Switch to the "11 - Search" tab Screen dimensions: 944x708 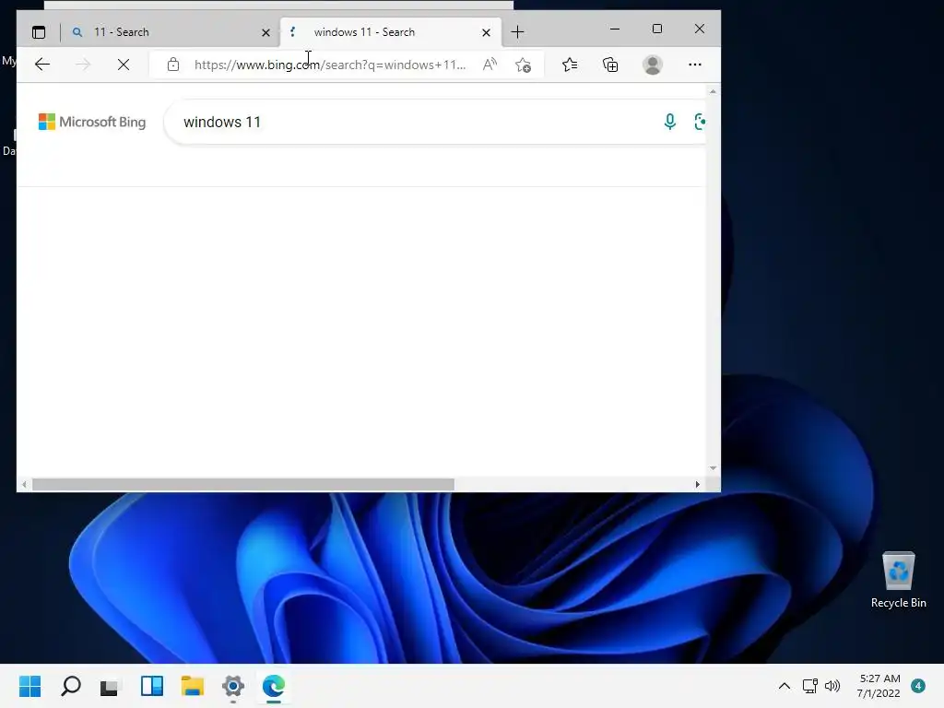coord(171,32)
